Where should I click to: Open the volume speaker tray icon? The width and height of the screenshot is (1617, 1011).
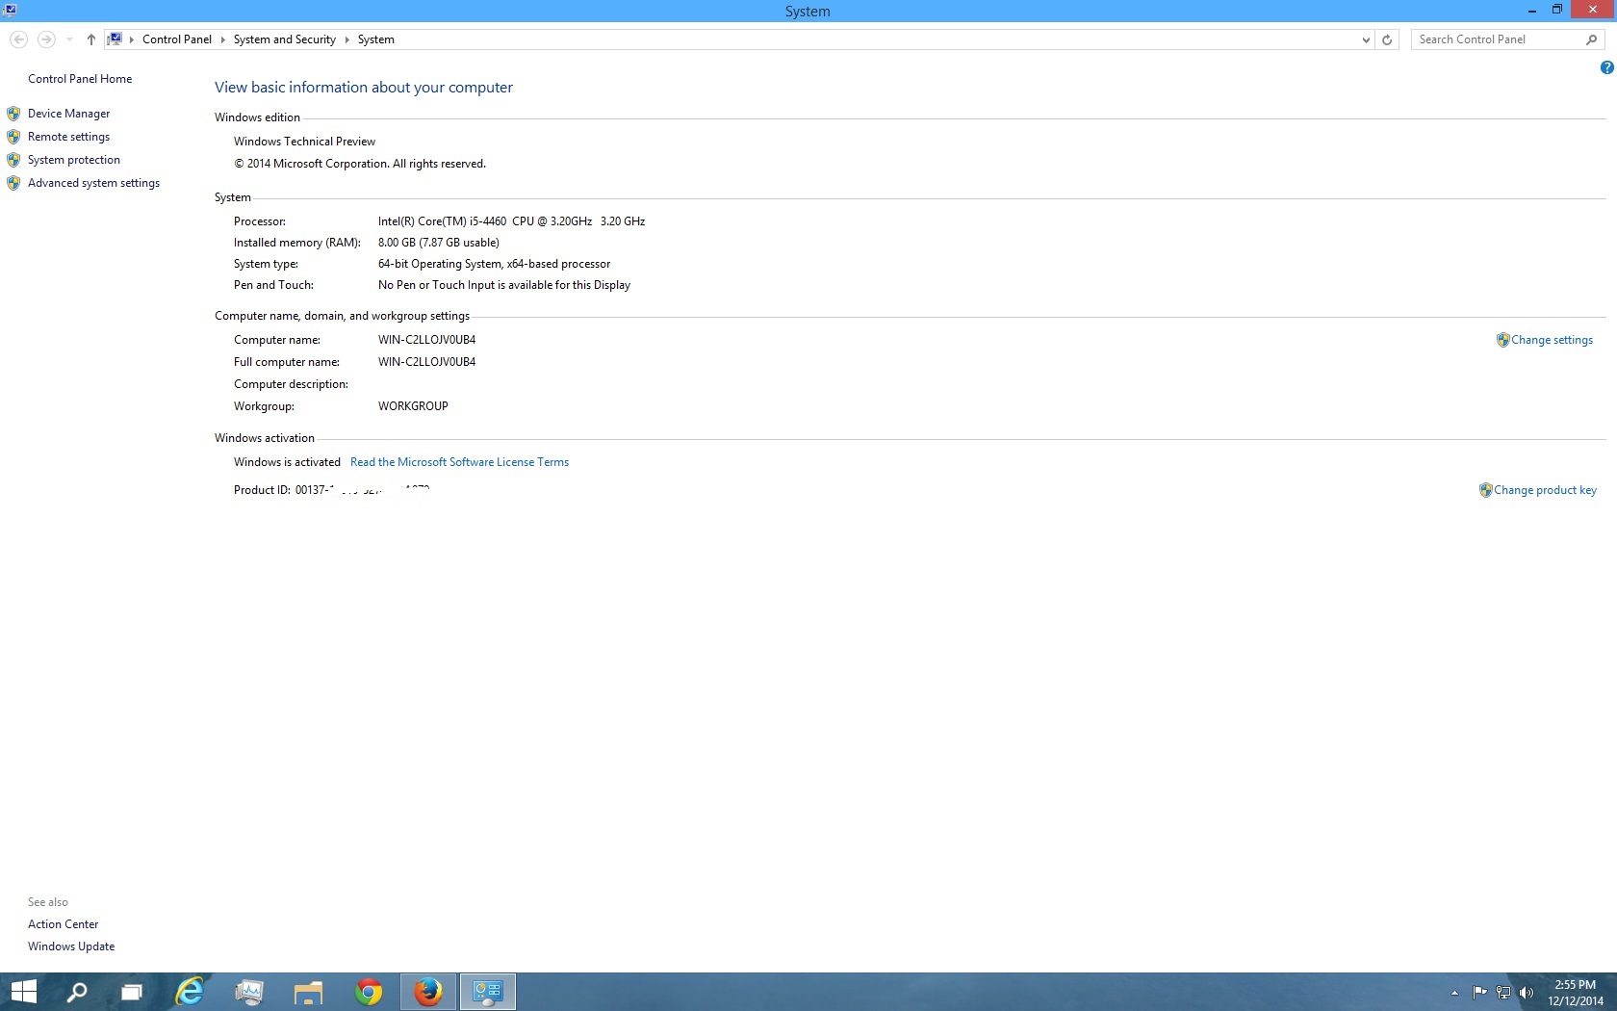[1526, 993]
